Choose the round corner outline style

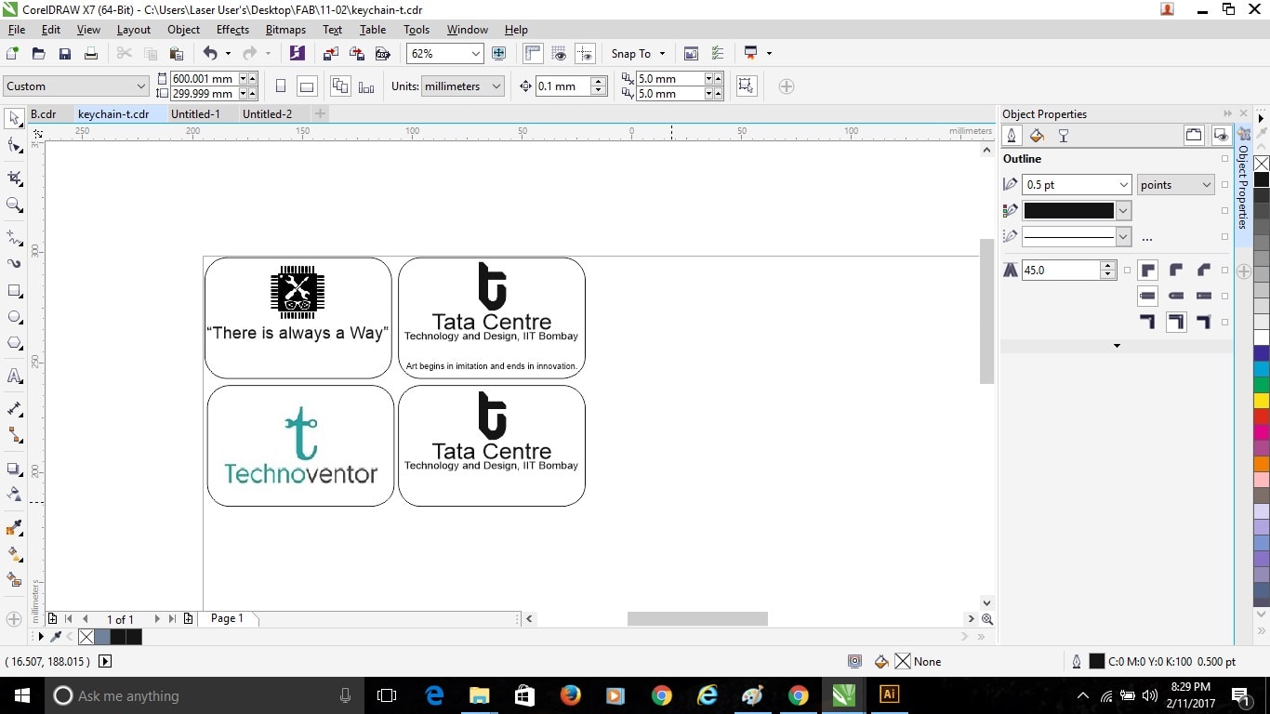point(1176,271)
